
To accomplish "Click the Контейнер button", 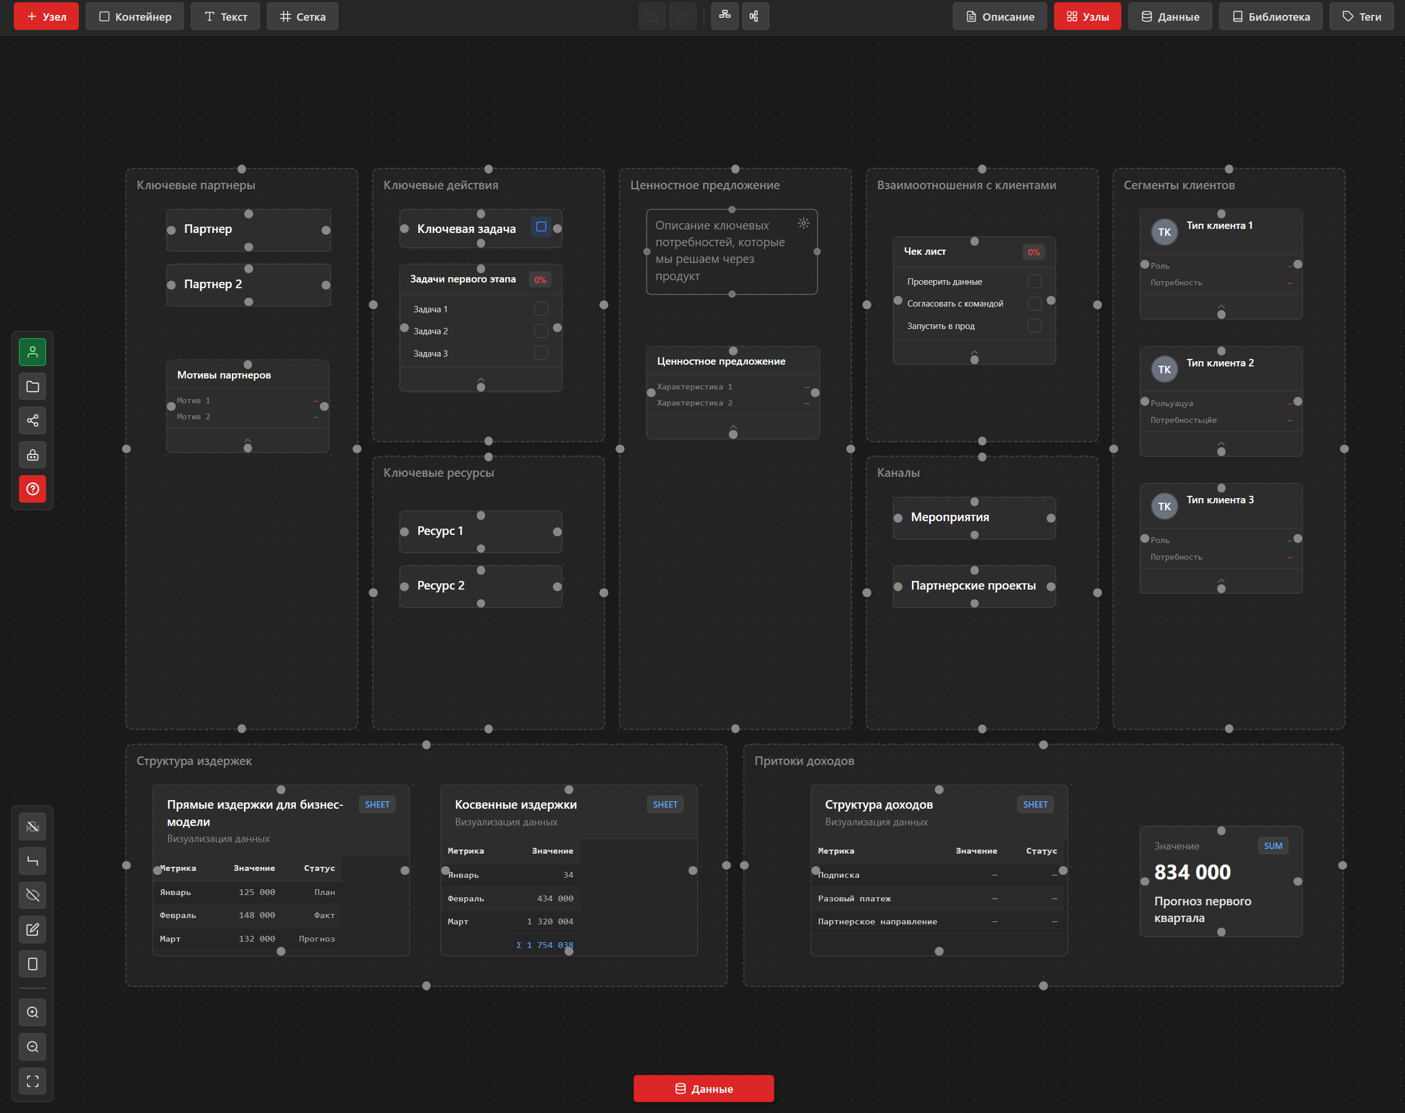I will 135,16.
